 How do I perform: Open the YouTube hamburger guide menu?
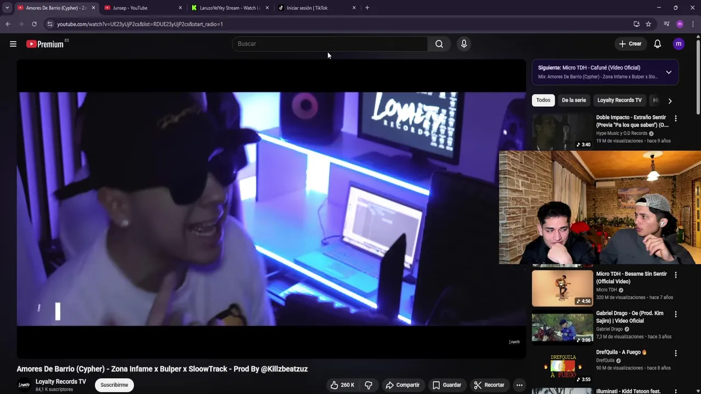coord(13,44)
